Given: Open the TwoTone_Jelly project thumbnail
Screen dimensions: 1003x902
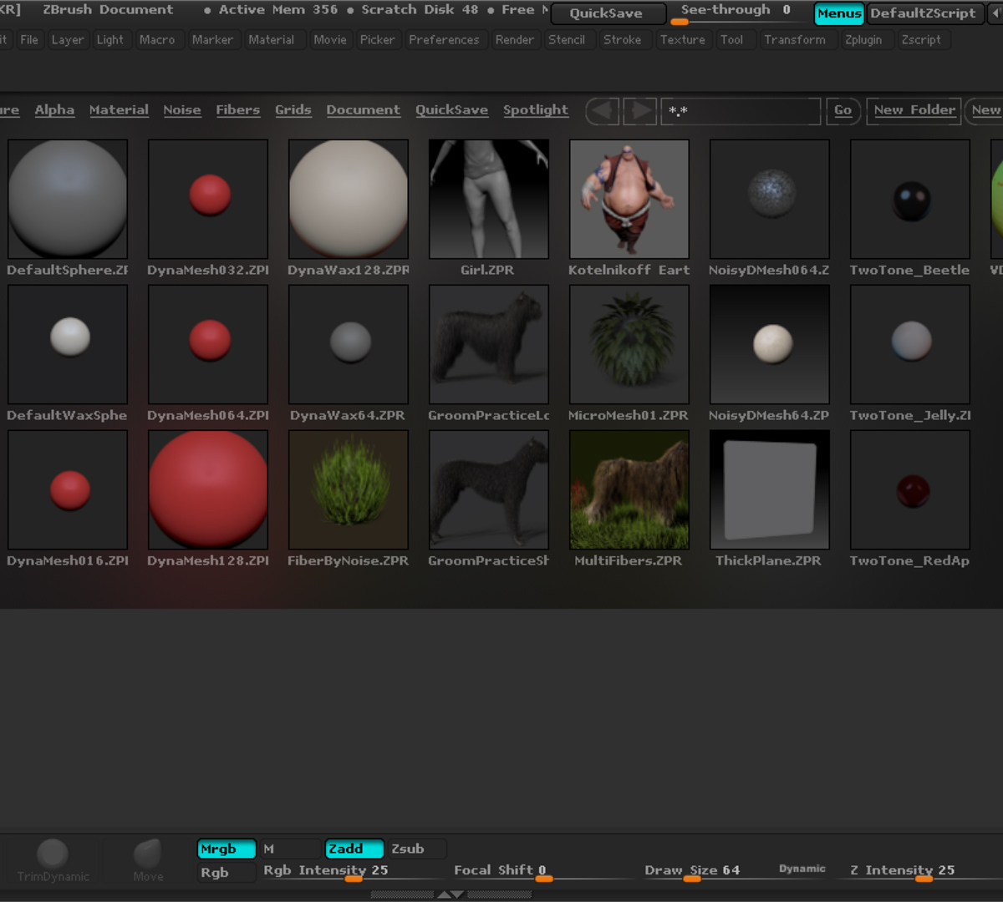Looking at the screenshot, I should pyautogui.click(x=910, y=344).
